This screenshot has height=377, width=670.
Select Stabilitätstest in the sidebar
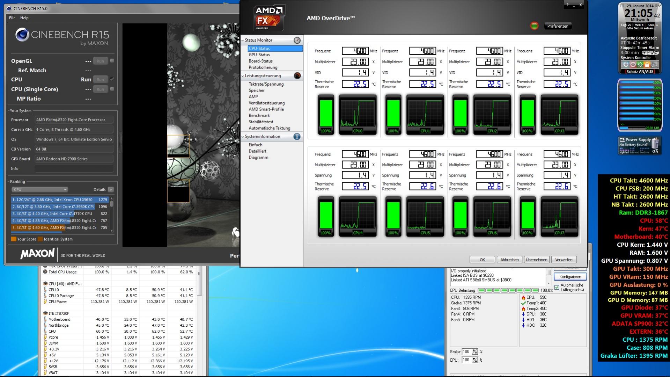261,122
